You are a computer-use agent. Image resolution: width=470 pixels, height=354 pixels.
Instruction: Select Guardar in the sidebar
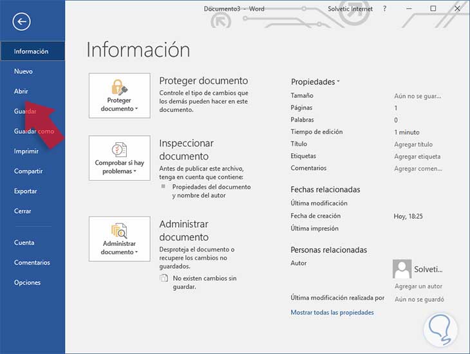[25, 111]
